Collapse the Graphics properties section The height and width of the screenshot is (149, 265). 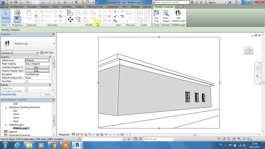point(50,57)
